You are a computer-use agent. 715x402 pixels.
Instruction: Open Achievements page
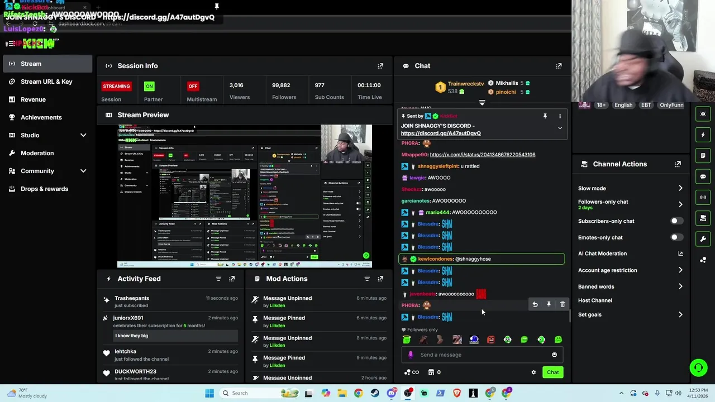click(x=47, y=117)
